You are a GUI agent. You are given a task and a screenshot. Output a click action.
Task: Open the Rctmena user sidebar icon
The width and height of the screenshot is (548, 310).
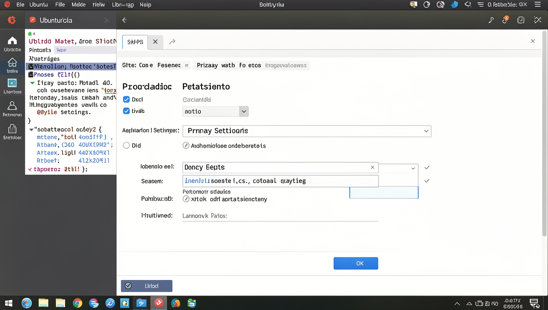tap(12, 109)
